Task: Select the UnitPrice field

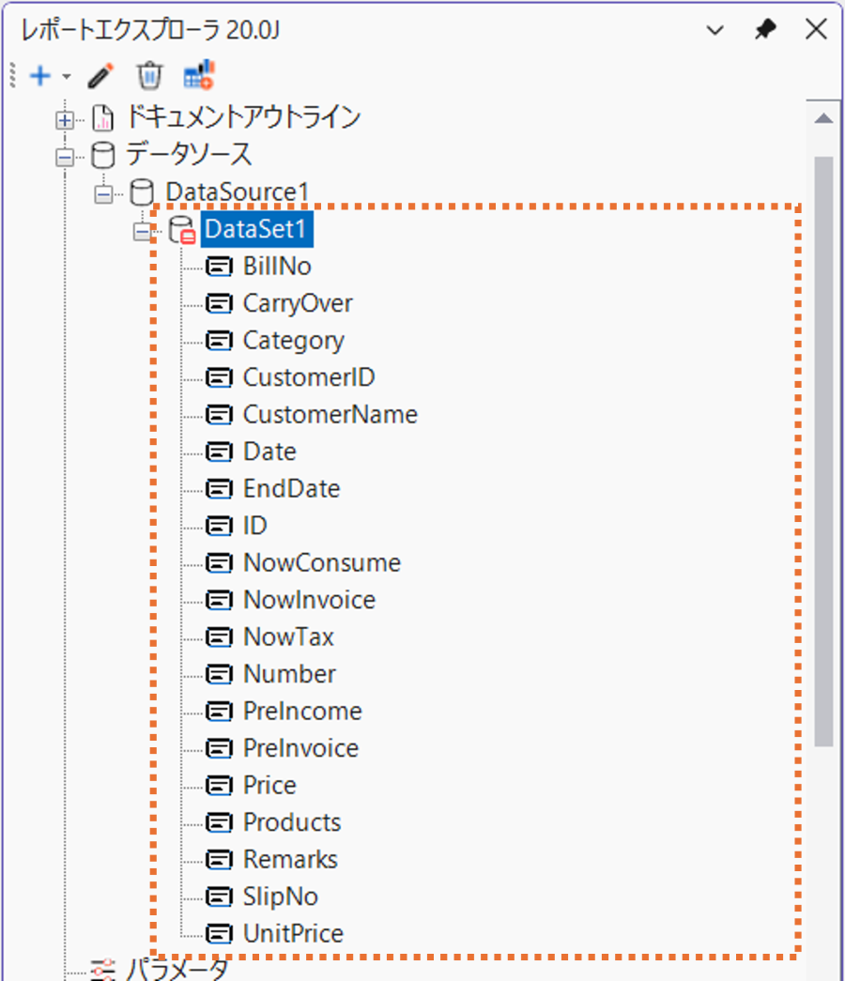Action: [x=293, y=934]
